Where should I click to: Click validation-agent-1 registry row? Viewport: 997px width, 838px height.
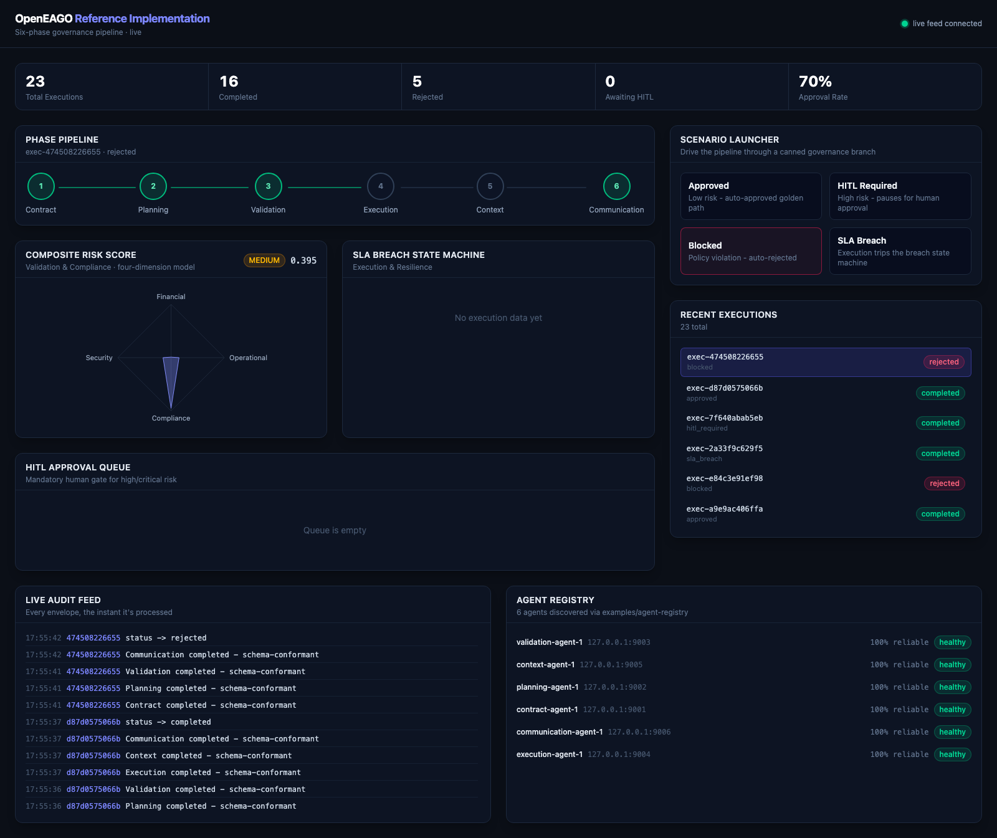[x=744, y=642]
